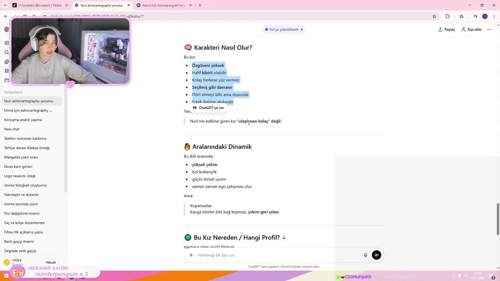
Task: Click the page vertical scrollbar thumb
Action: pyautogui.click(x=498, y=219)
